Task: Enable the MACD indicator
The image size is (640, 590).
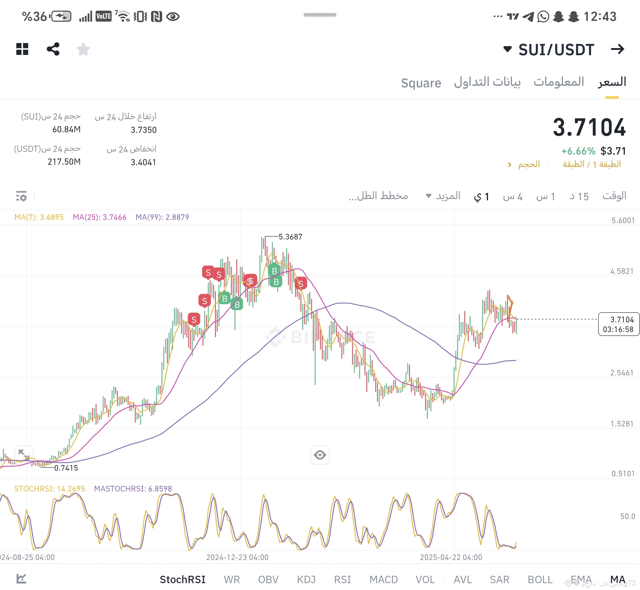Action: click(383, 579)
